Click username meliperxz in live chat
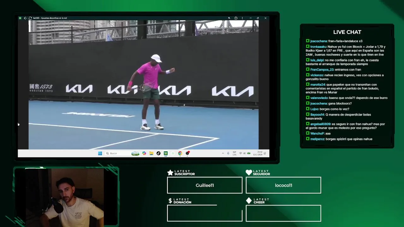 click(x=318, y=139)
